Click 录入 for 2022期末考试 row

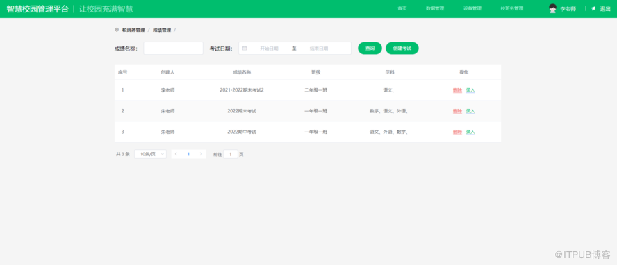(470, 111)
